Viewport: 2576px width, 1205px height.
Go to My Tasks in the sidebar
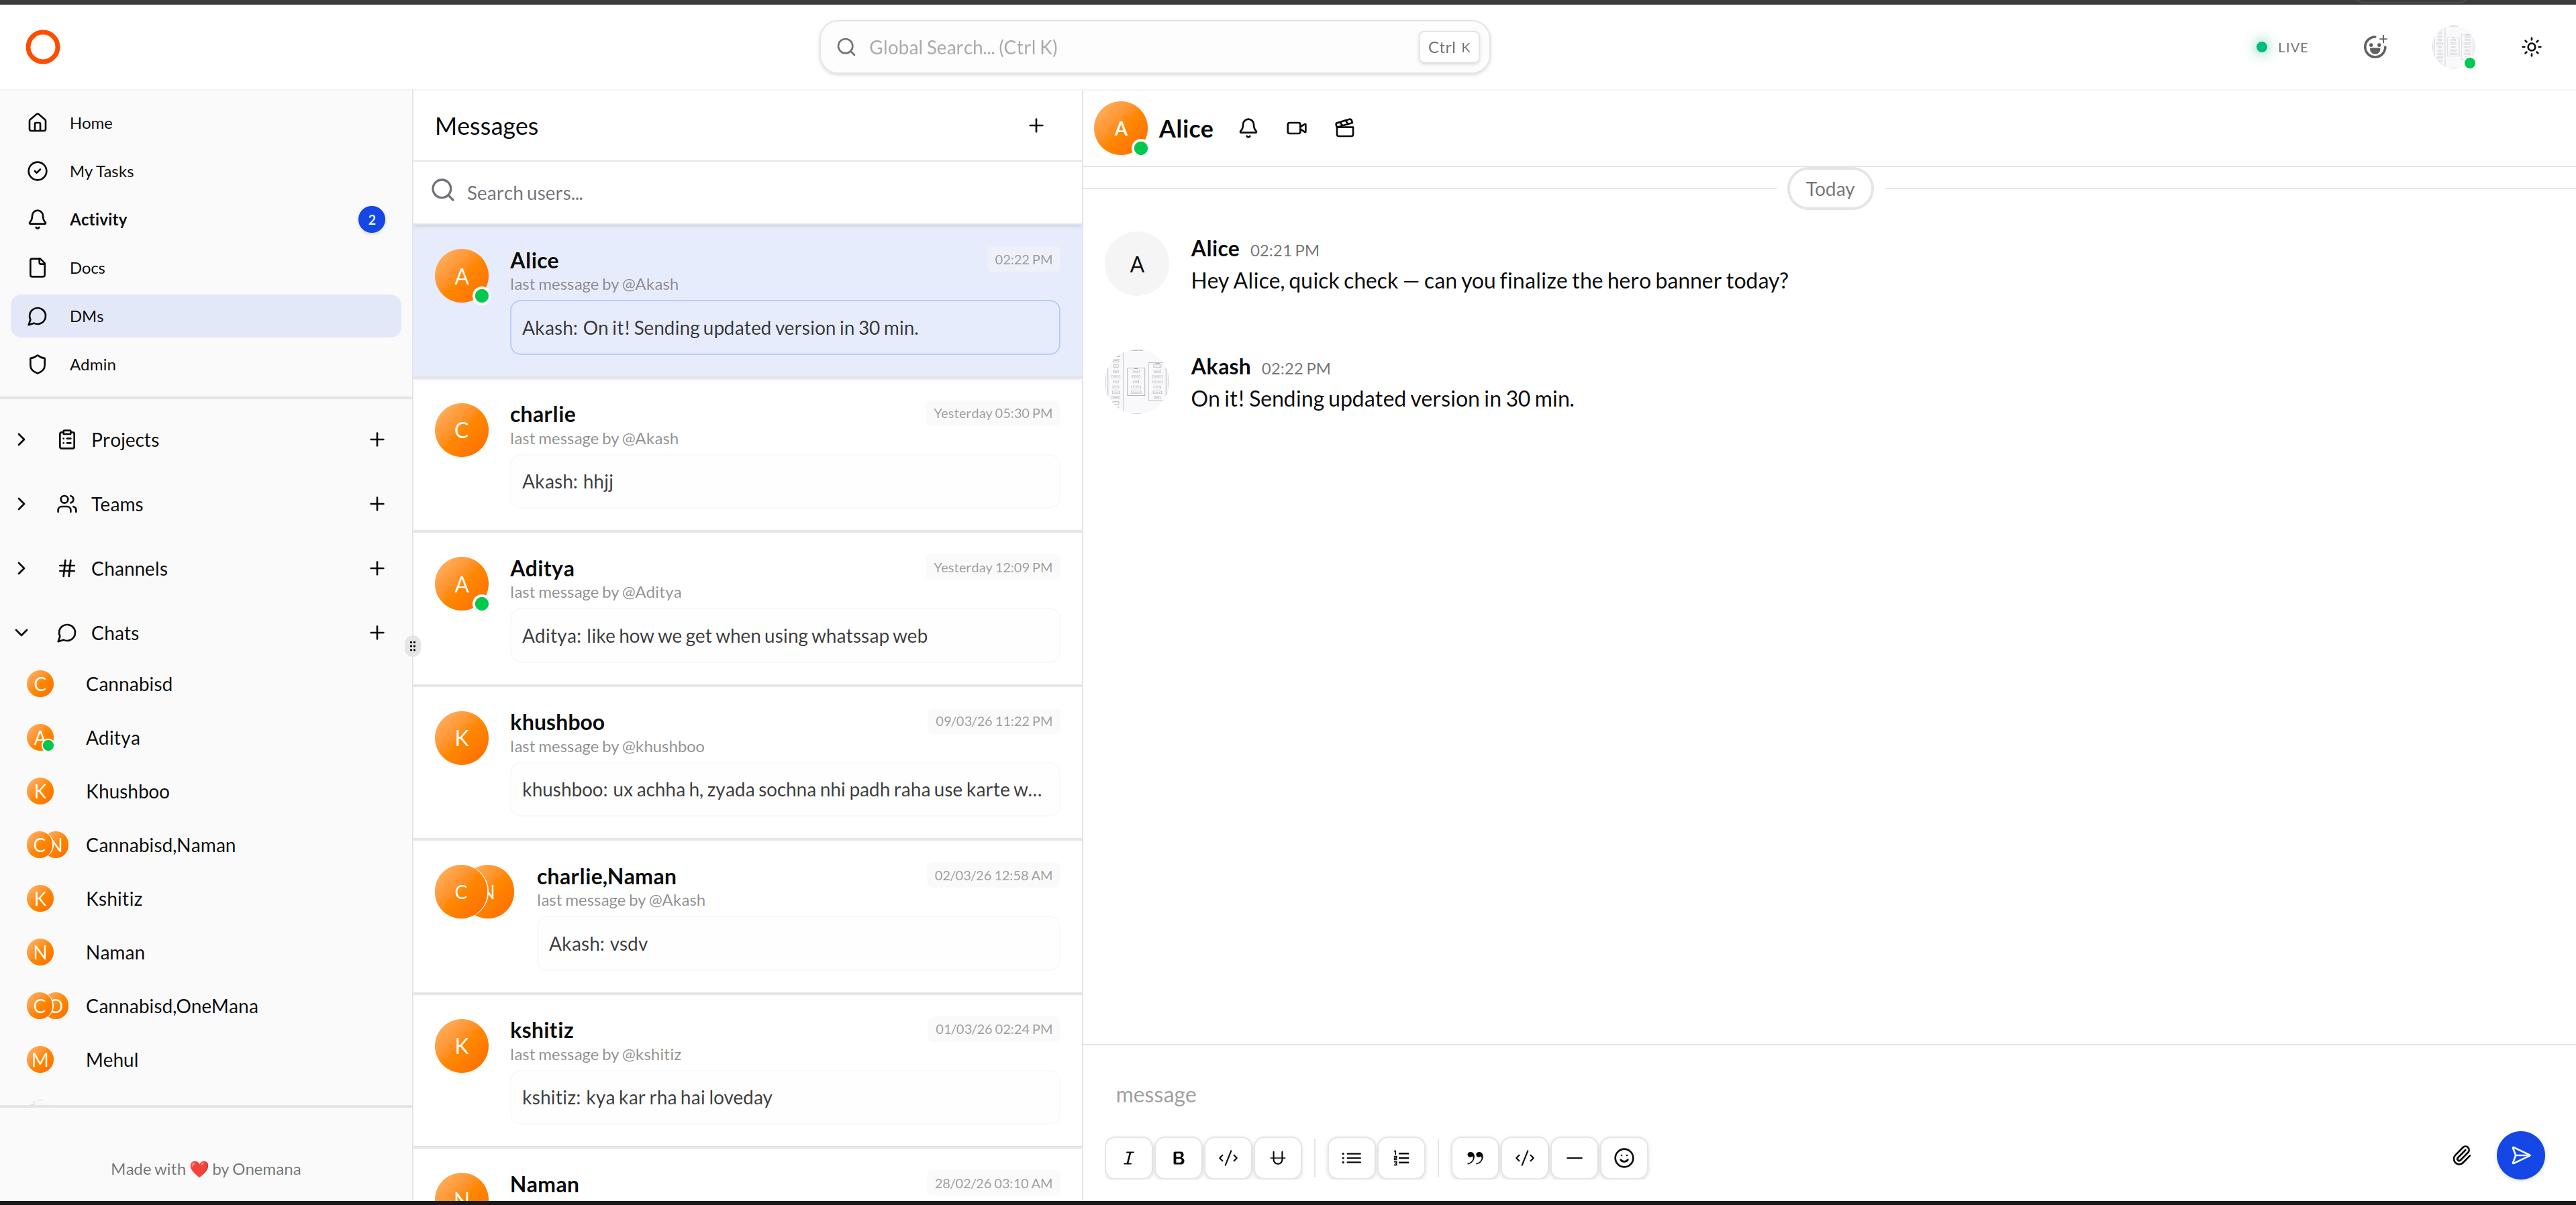click(x=101, y=171)
